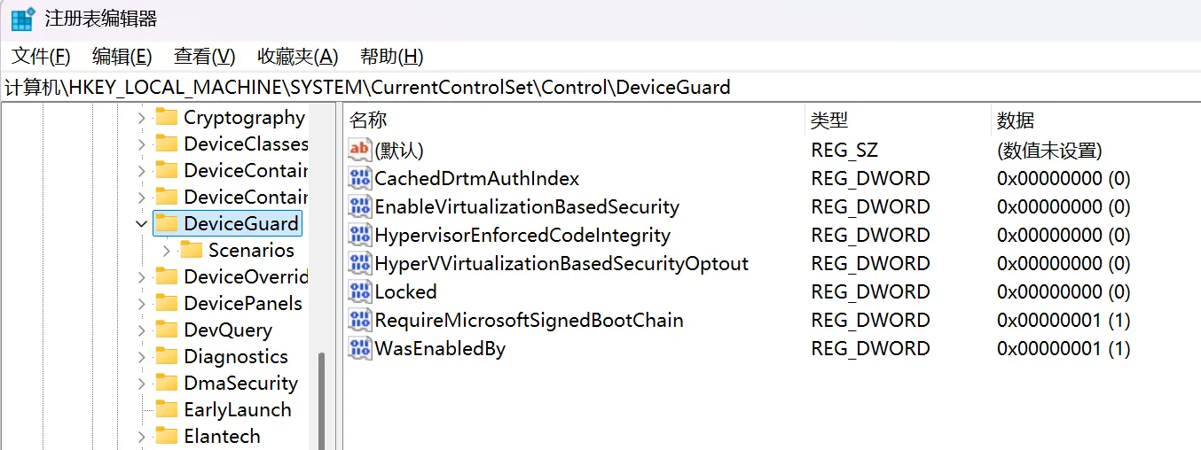Open the 收藏夹(A) favorites menu
The height and width of the screenshot is (450, 1201).
[297, 57]
